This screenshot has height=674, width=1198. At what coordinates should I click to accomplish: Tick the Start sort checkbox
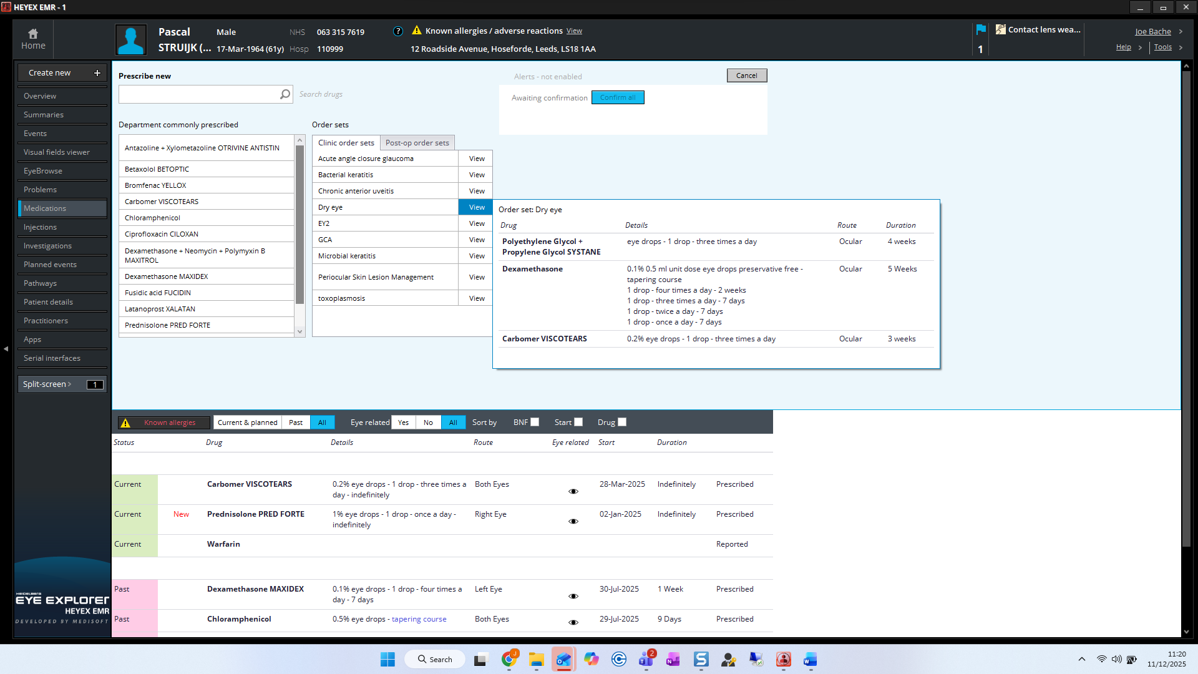tap(578, 422)
